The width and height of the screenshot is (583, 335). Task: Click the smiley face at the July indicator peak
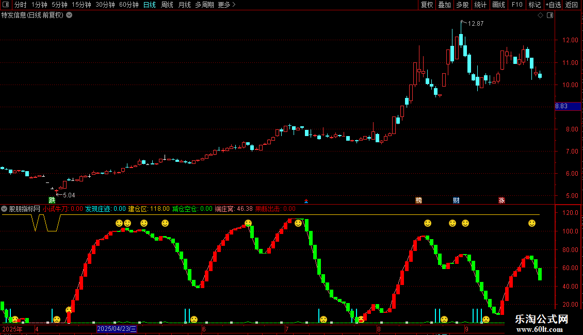[298, 223]
